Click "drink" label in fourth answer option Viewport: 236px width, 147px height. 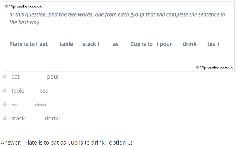[51, 118]
